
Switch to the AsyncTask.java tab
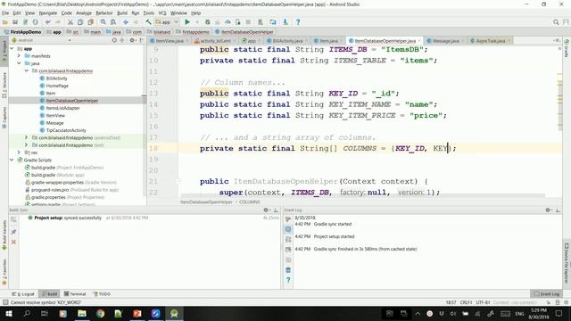click(490, 41)
